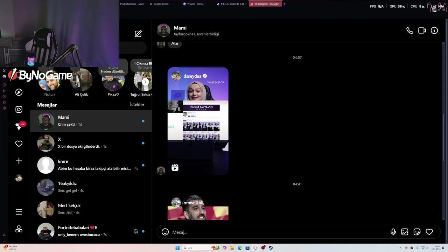Start an audio call with Mami
Image resolution: width=448 pixels, height=252 pixels.
pos(409,30)
